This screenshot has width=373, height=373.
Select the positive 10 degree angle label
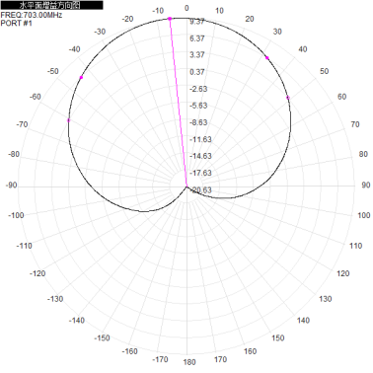click(219, 11)
